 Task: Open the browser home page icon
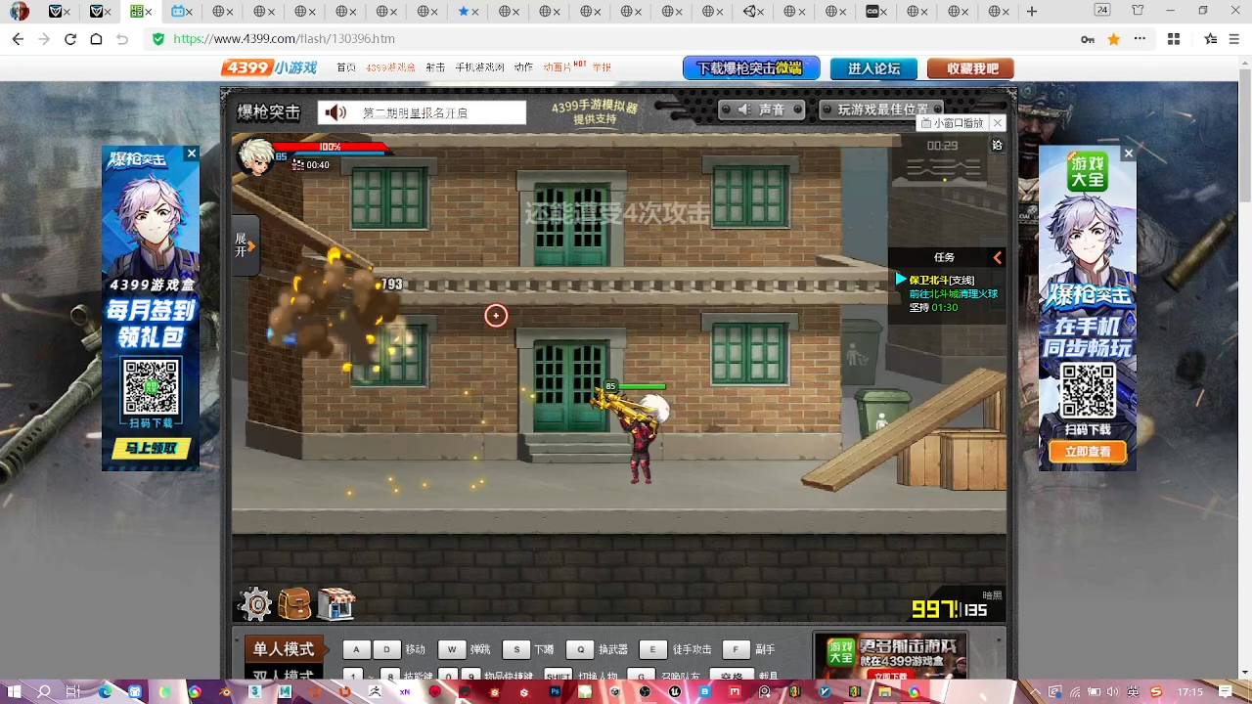tap(96, 39)
